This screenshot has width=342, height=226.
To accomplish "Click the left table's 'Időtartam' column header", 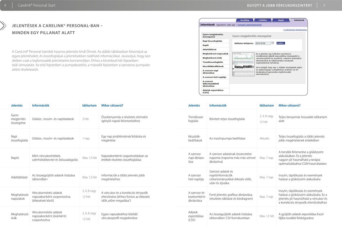I will (x=89, y=106).
